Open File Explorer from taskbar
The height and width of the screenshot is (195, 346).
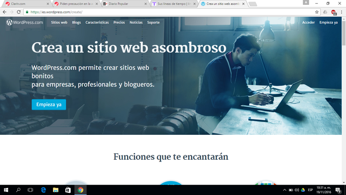pos(56,190)
